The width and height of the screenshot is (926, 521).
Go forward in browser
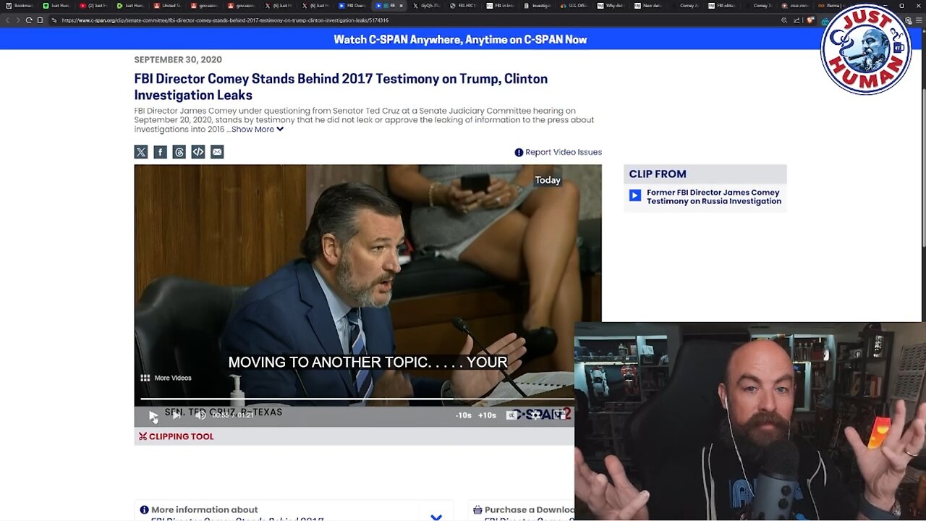(18, 20)
